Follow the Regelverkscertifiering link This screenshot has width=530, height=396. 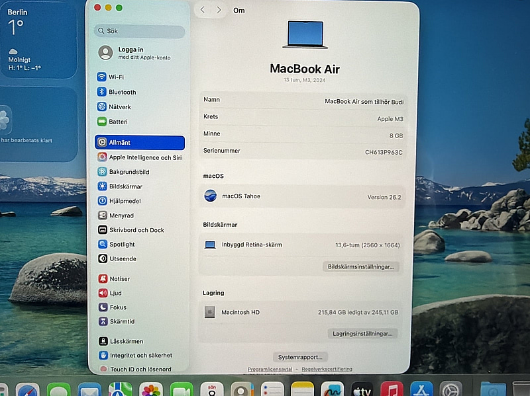327,369
